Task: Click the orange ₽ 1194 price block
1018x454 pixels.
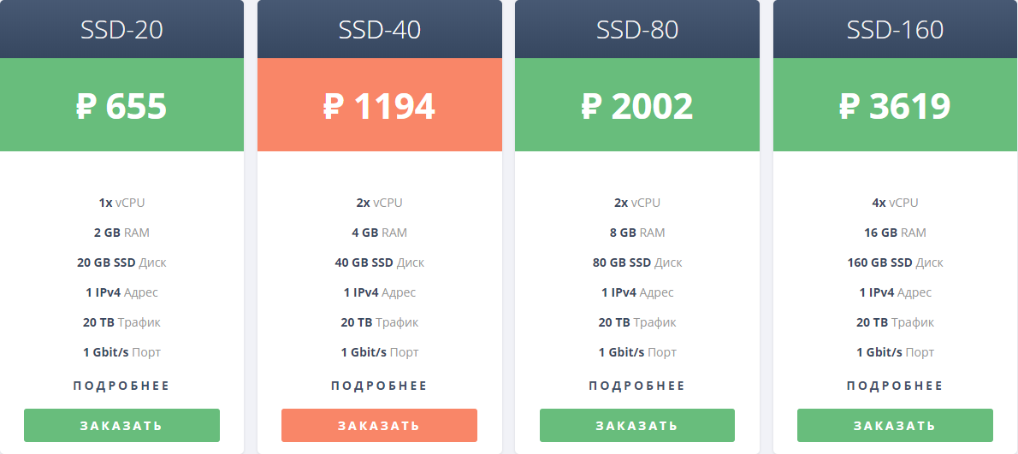Action: pos(379,105)
